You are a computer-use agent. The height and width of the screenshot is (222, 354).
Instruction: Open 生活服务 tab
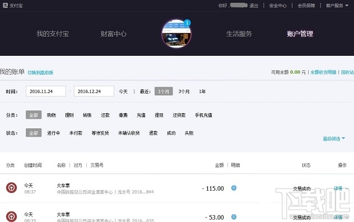pyautogui.click(x=239, y=33)
